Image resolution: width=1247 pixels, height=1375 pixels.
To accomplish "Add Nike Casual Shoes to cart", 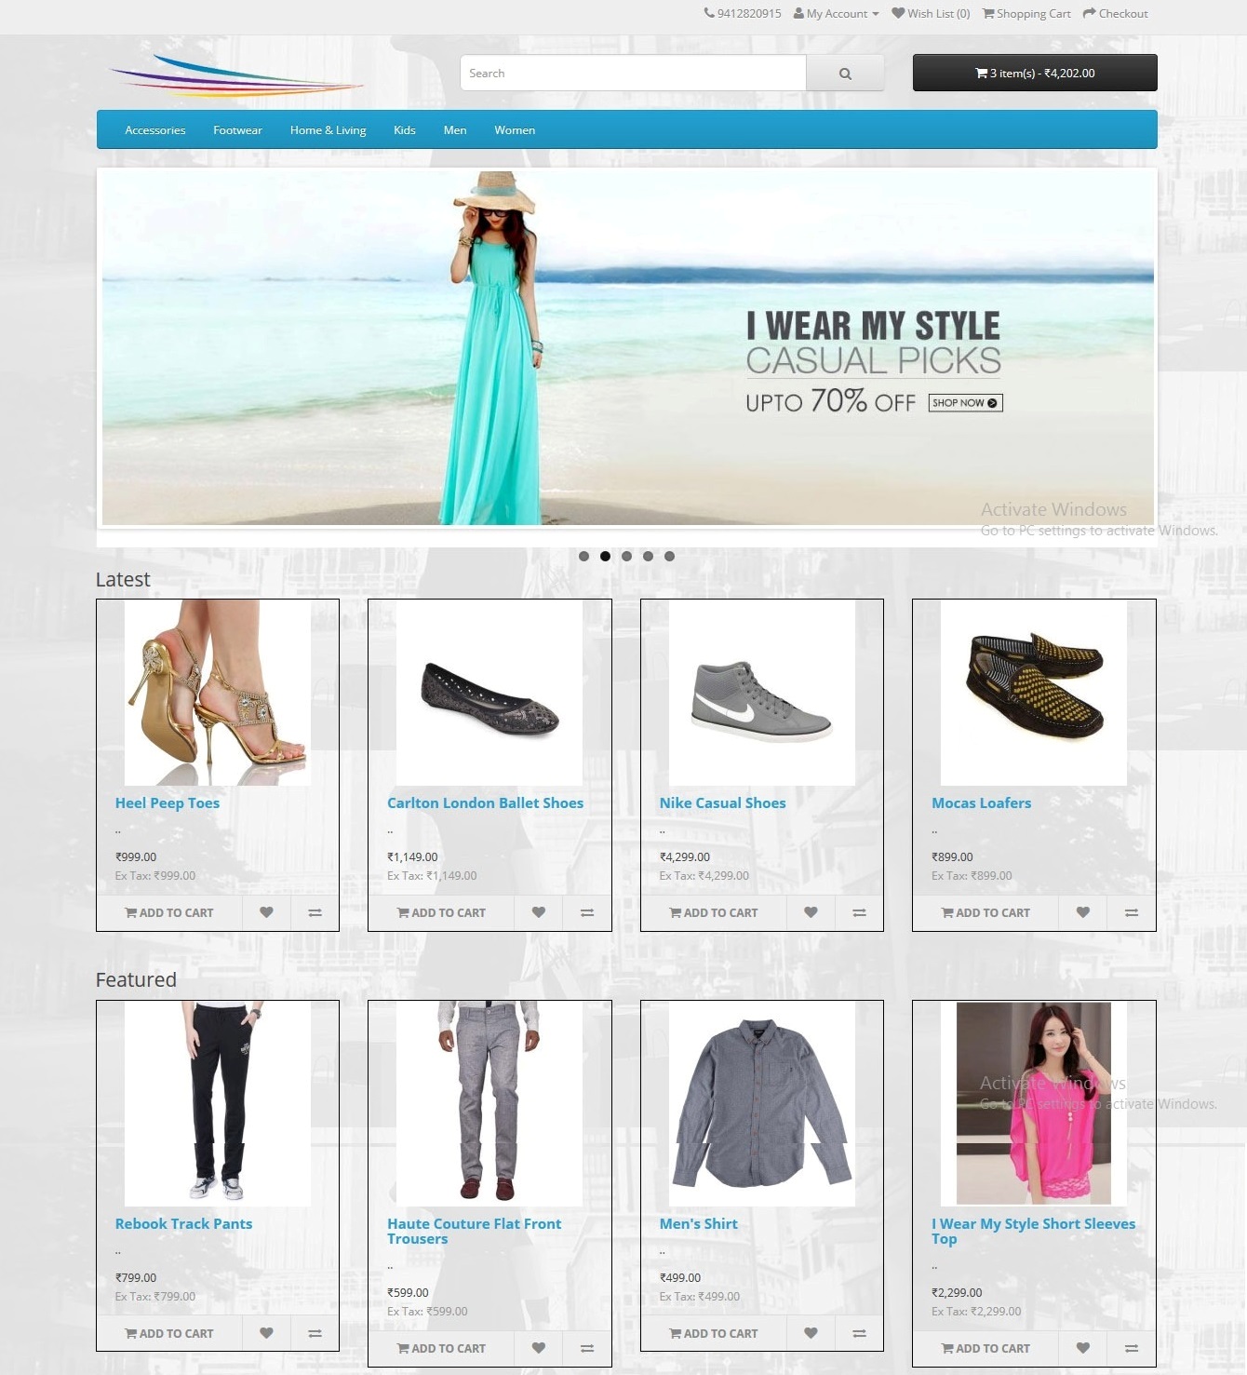I will tap(713, 912).
